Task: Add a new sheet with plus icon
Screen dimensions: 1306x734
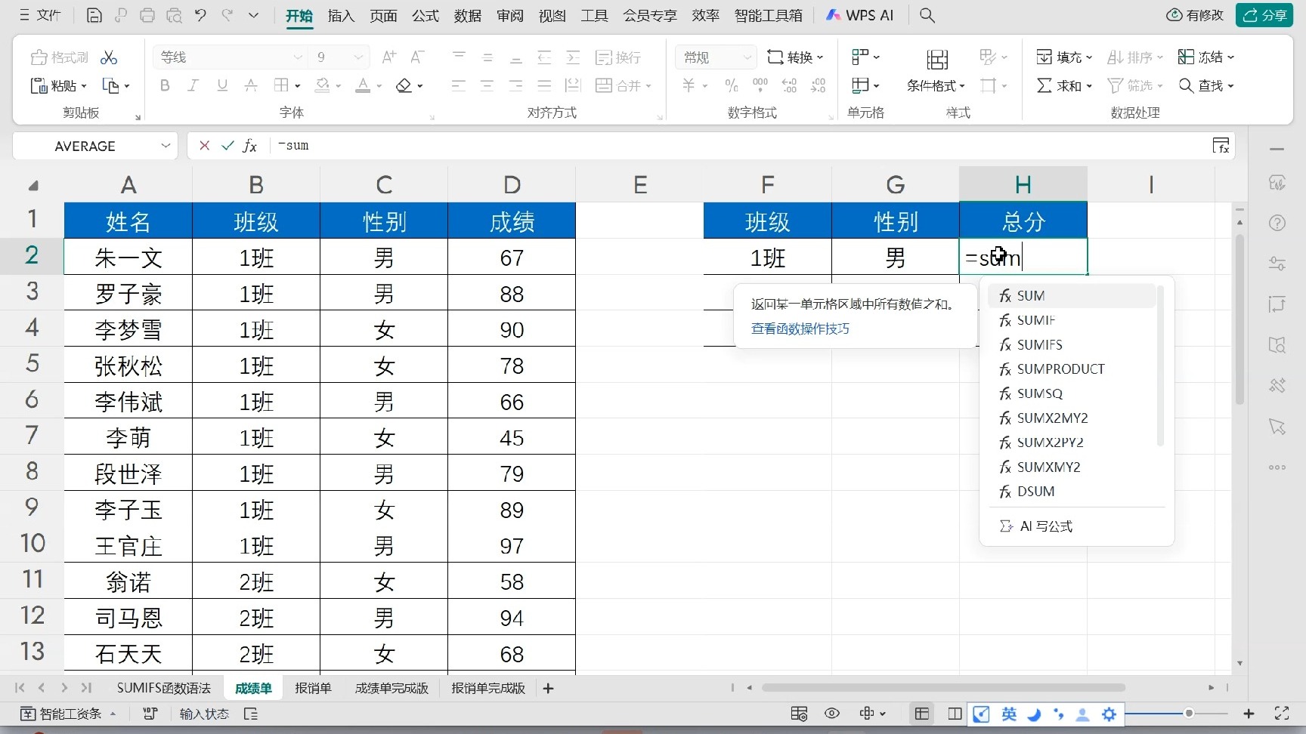Action: tap(549, 688)
